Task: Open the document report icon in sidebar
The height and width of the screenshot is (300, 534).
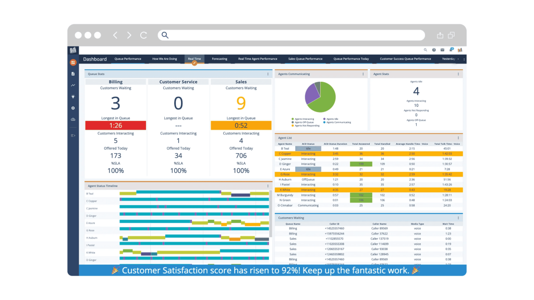Action: click(x=73, y=73)
